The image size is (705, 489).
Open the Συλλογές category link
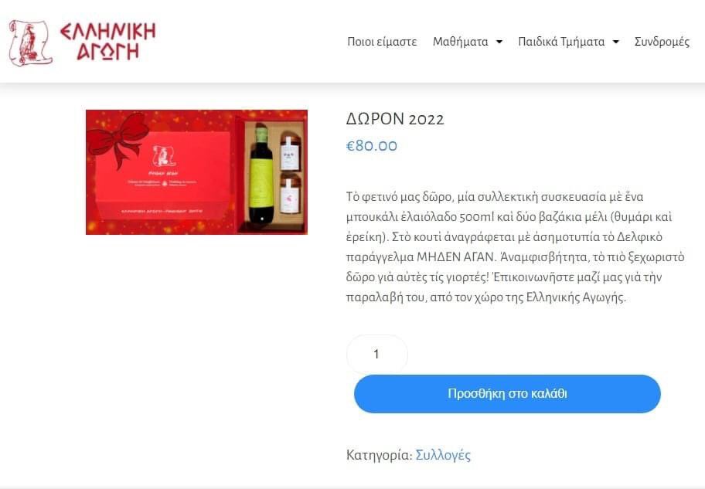point(443,455)
